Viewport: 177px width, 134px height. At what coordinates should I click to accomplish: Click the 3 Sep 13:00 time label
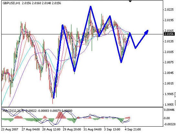pos(112,130)
